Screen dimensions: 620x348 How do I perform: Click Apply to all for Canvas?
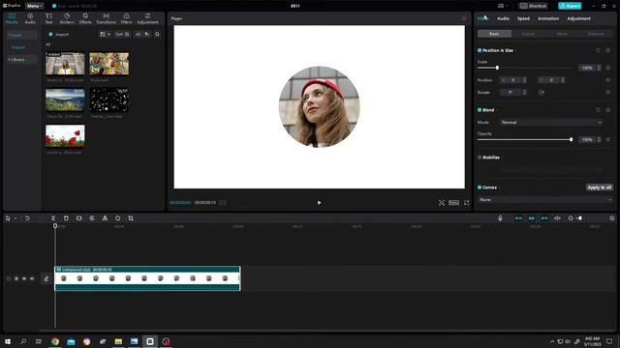600,188
